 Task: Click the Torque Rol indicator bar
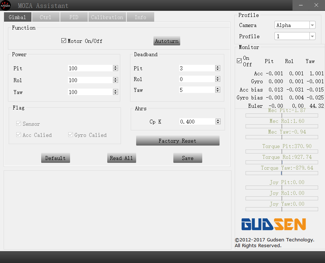click(x=282, y=162)
